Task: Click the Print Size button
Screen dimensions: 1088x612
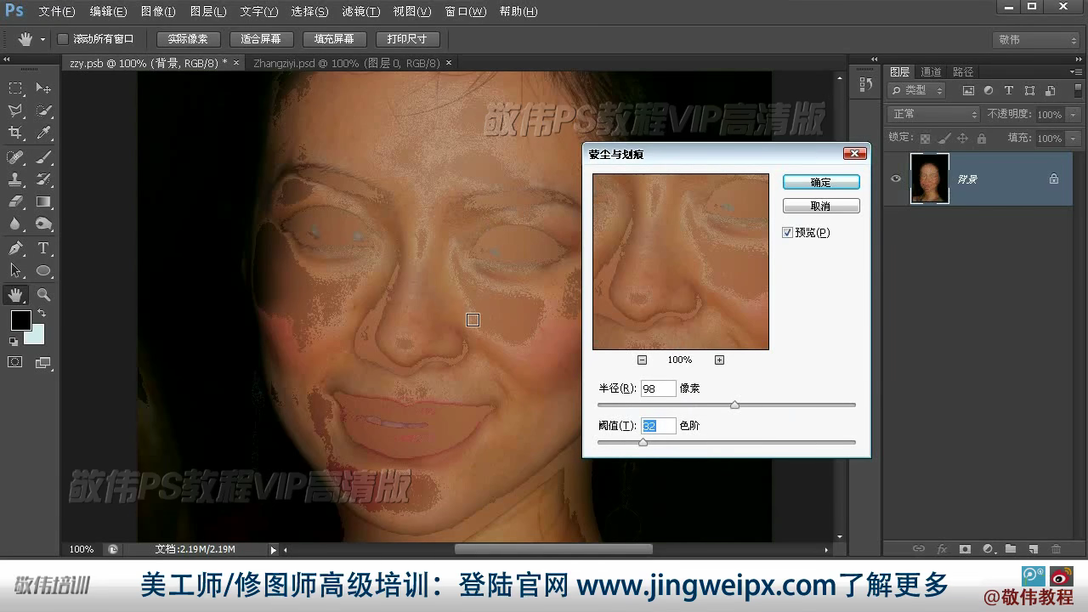Action: click(x=407, y=39)
